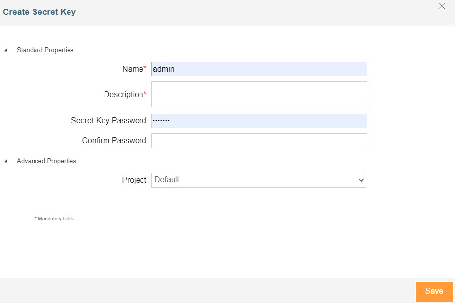This screenshot has height=303, width=455.
Task: Grab the Description box resize handle
Action: tap(364, 104)
